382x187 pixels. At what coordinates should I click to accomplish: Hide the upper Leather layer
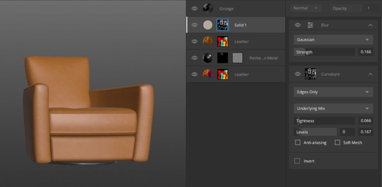pos(194,41)
